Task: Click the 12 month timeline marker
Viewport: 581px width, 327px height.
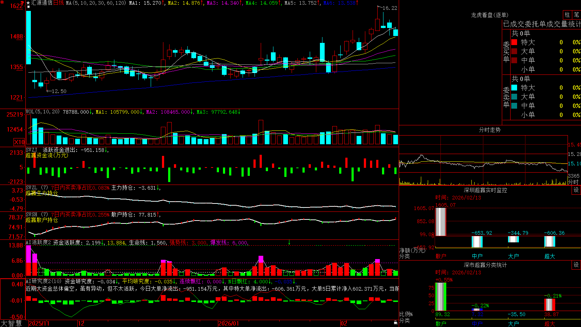Action: click(x=81, y=323)
